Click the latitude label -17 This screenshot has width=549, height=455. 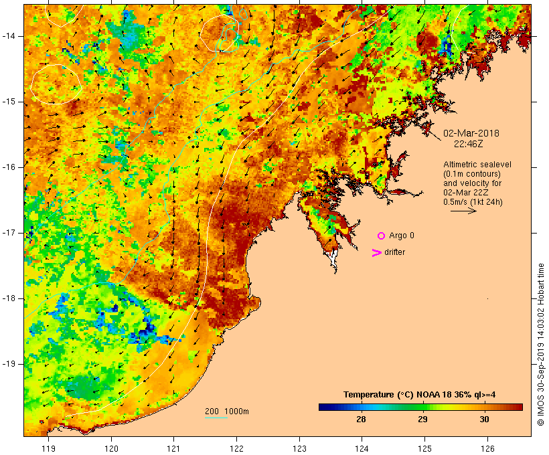click(8, 233)
